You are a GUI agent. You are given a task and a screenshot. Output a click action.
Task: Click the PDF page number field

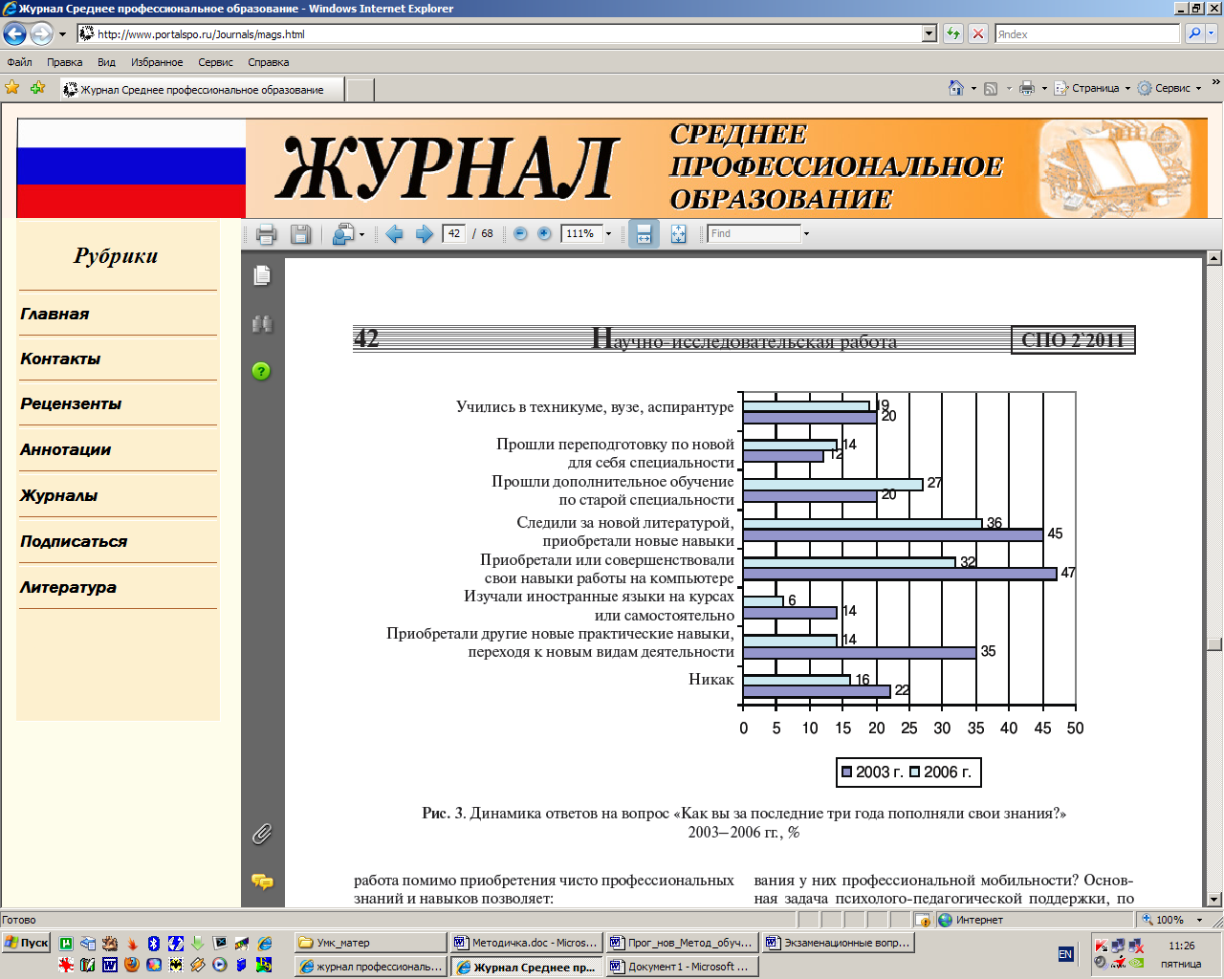coord(454,233)
